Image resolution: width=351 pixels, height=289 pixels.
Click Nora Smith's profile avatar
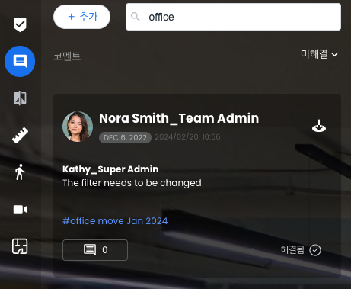pos(78,127)
